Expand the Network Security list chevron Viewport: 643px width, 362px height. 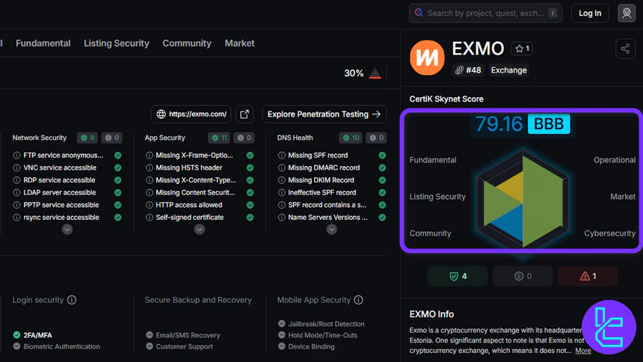pos(67,230)
